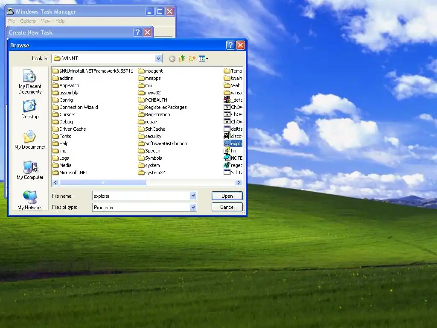
Task: Select the msapps folder
Action: click(150, 78)
